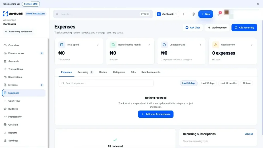Viewport: 263px width, 148px height.
Task: Select the Last 30 days filter
Action: tap(189, 83)
